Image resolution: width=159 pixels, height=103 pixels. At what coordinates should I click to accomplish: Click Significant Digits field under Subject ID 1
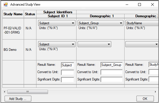tap(67, 80)
